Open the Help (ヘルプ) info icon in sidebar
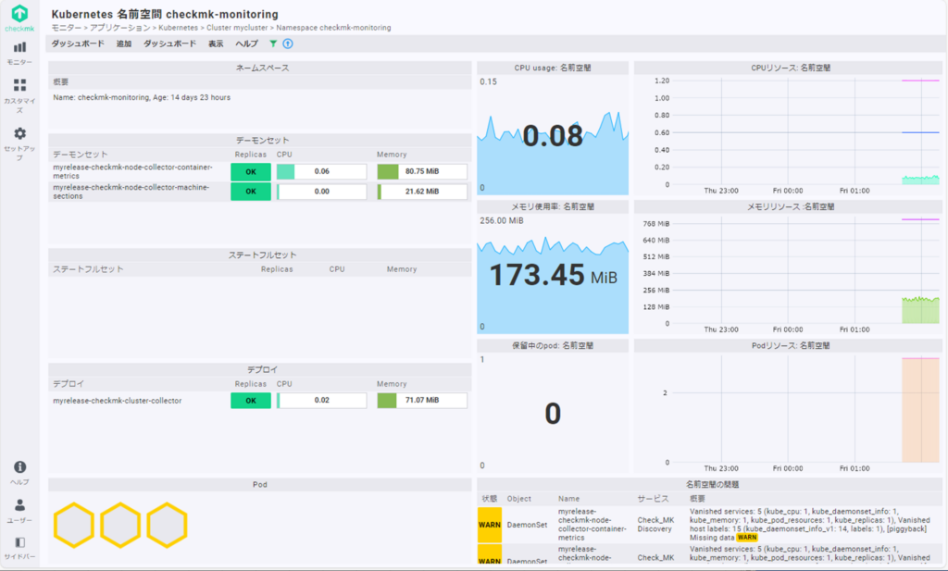Viewport: 948px width, 571px height. tap(19, 473)
